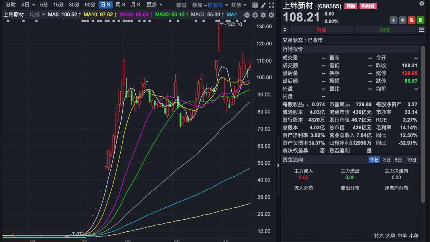Screen dimensions: 430x242
Task: Open the 5日 timeframe dropdown
Action: (28, 5)
